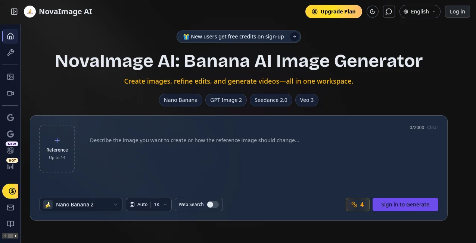The image size is (476, 243).
Task: Select the GPT Image 2 chip
Action: [226, 100]
